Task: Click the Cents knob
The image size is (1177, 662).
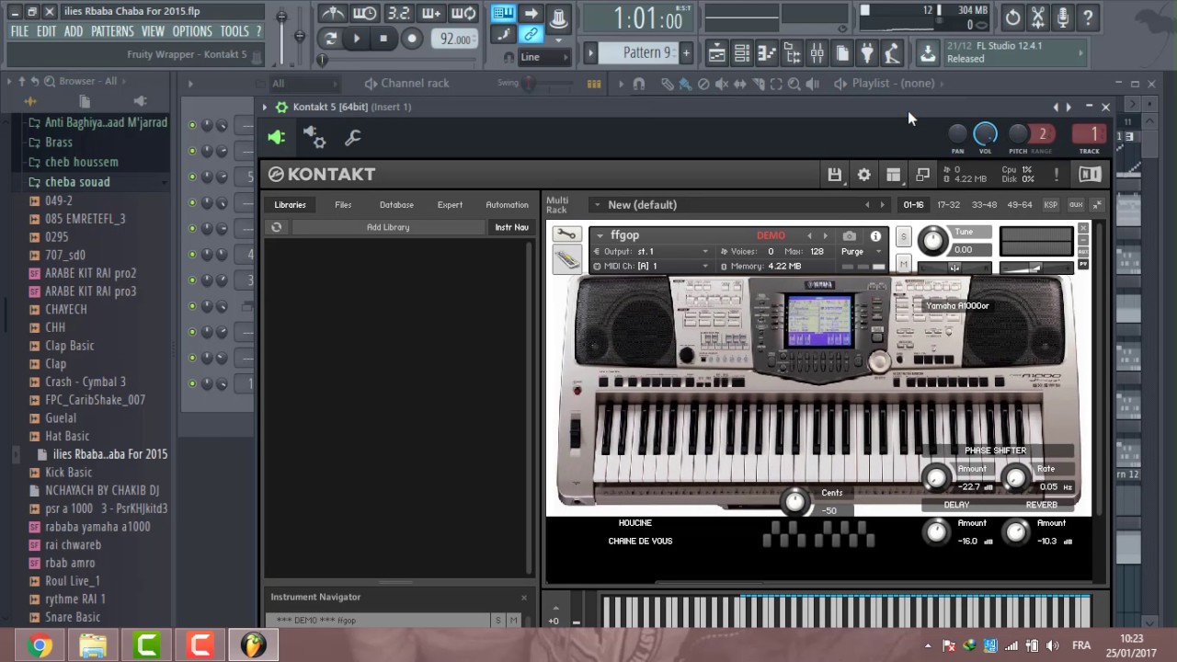Action: pyautogui.click(x=795, y=501)
